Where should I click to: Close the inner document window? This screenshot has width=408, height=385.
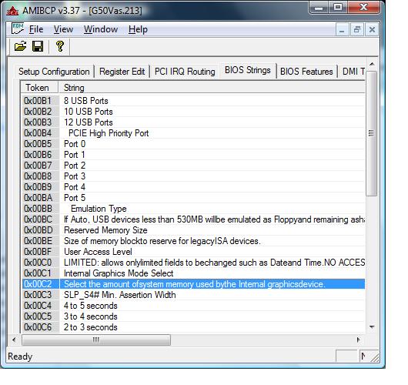[372, 30]
